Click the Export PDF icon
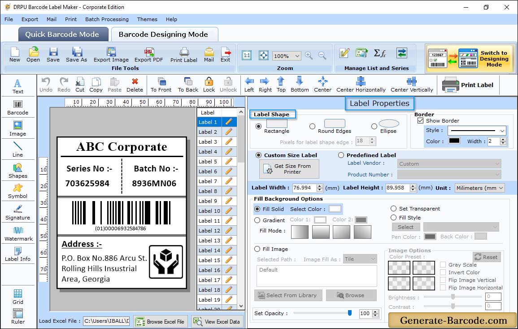 (x=148, y=55)
